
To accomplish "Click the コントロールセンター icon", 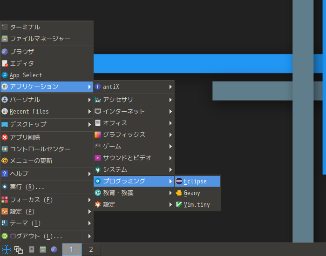I will (x=5, y=149).
